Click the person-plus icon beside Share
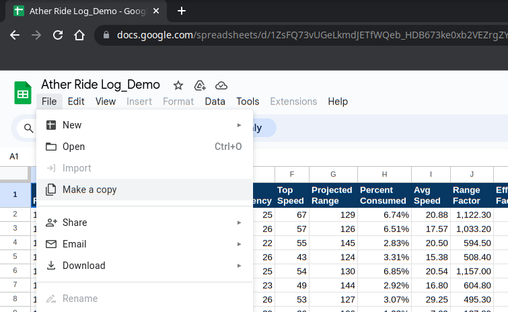 51,223
